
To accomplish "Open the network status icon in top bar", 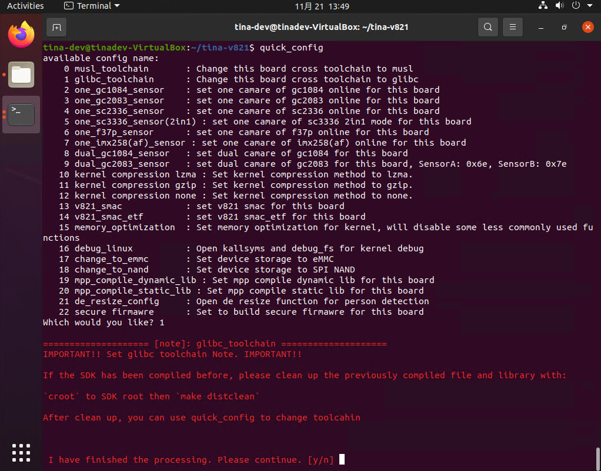I will pyautogui.click(x=543, y=6).
